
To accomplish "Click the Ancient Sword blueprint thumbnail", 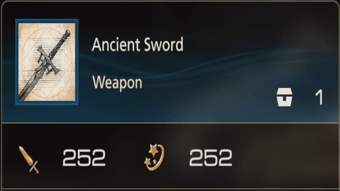I will point(47,62).
